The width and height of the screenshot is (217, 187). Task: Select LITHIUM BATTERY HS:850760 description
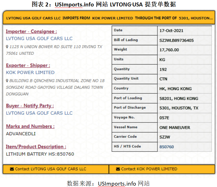click(x=40, y=154)
